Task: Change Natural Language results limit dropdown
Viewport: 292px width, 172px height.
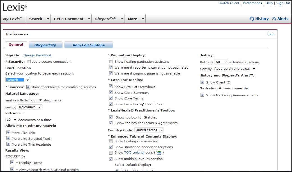Action: 36,100
